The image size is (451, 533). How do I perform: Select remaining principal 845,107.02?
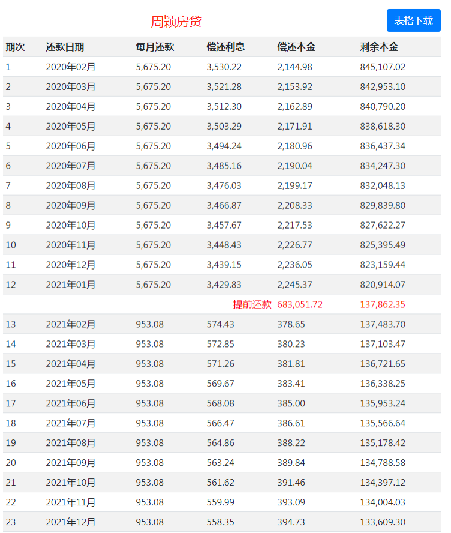(x=383, y=67)
